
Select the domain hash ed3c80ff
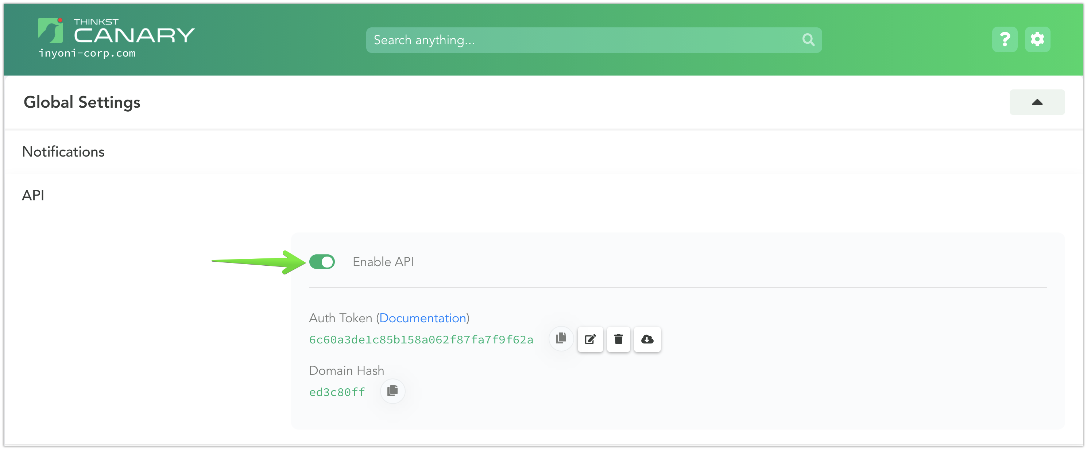pyautogui.click(x=337, y=392)
